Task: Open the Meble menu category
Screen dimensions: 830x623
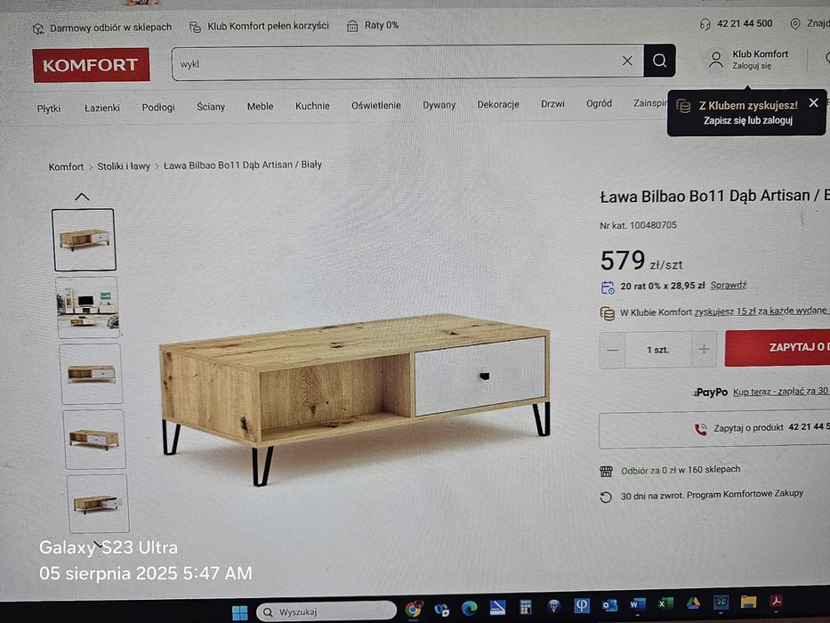Action: (x=260, y=107)
